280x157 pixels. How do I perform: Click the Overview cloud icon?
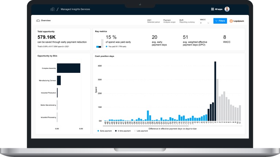click(x=38, y=21)
